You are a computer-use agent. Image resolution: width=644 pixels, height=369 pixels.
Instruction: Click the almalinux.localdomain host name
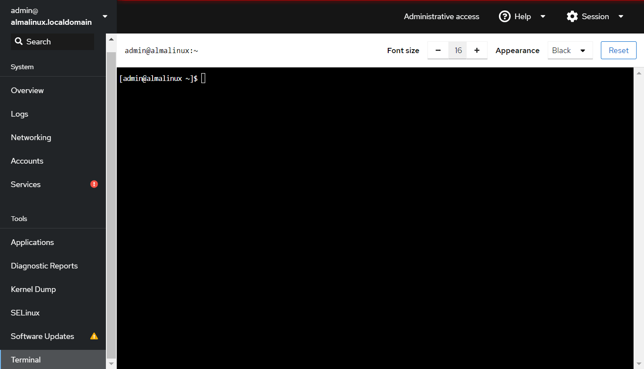pyautogui.click(x=51, y=22)
